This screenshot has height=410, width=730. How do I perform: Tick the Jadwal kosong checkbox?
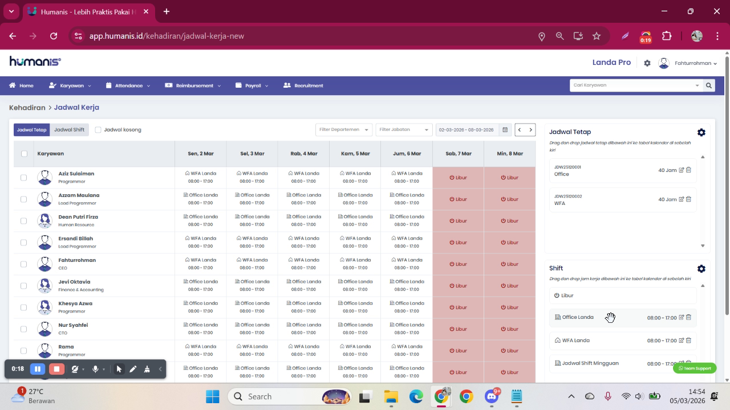98,130
